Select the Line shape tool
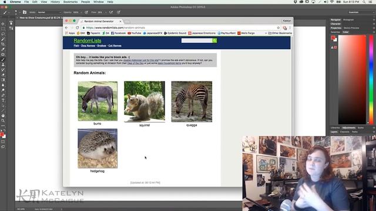This screenshot has width=376, height=211. (x=3, y=110)
